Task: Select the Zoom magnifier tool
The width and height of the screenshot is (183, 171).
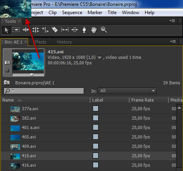Action: (x=104, y=30)
